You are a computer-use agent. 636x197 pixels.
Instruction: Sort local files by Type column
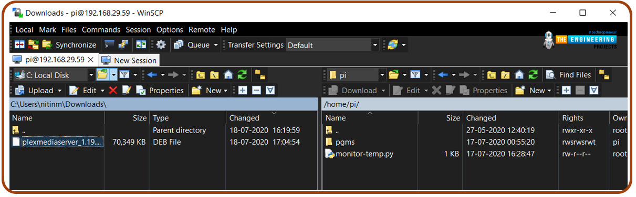[x=188, y=118]
